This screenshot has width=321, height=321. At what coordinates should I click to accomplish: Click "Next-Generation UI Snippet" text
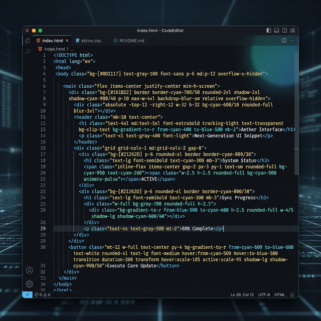click(x=228, y=136)
